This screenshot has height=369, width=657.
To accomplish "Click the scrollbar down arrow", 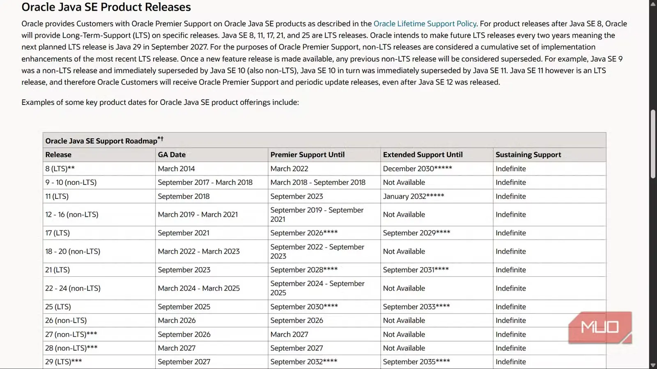I will point(653,365).
